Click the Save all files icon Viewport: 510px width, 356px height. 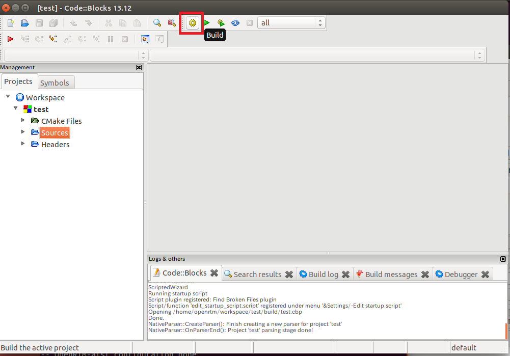(53, 23)
